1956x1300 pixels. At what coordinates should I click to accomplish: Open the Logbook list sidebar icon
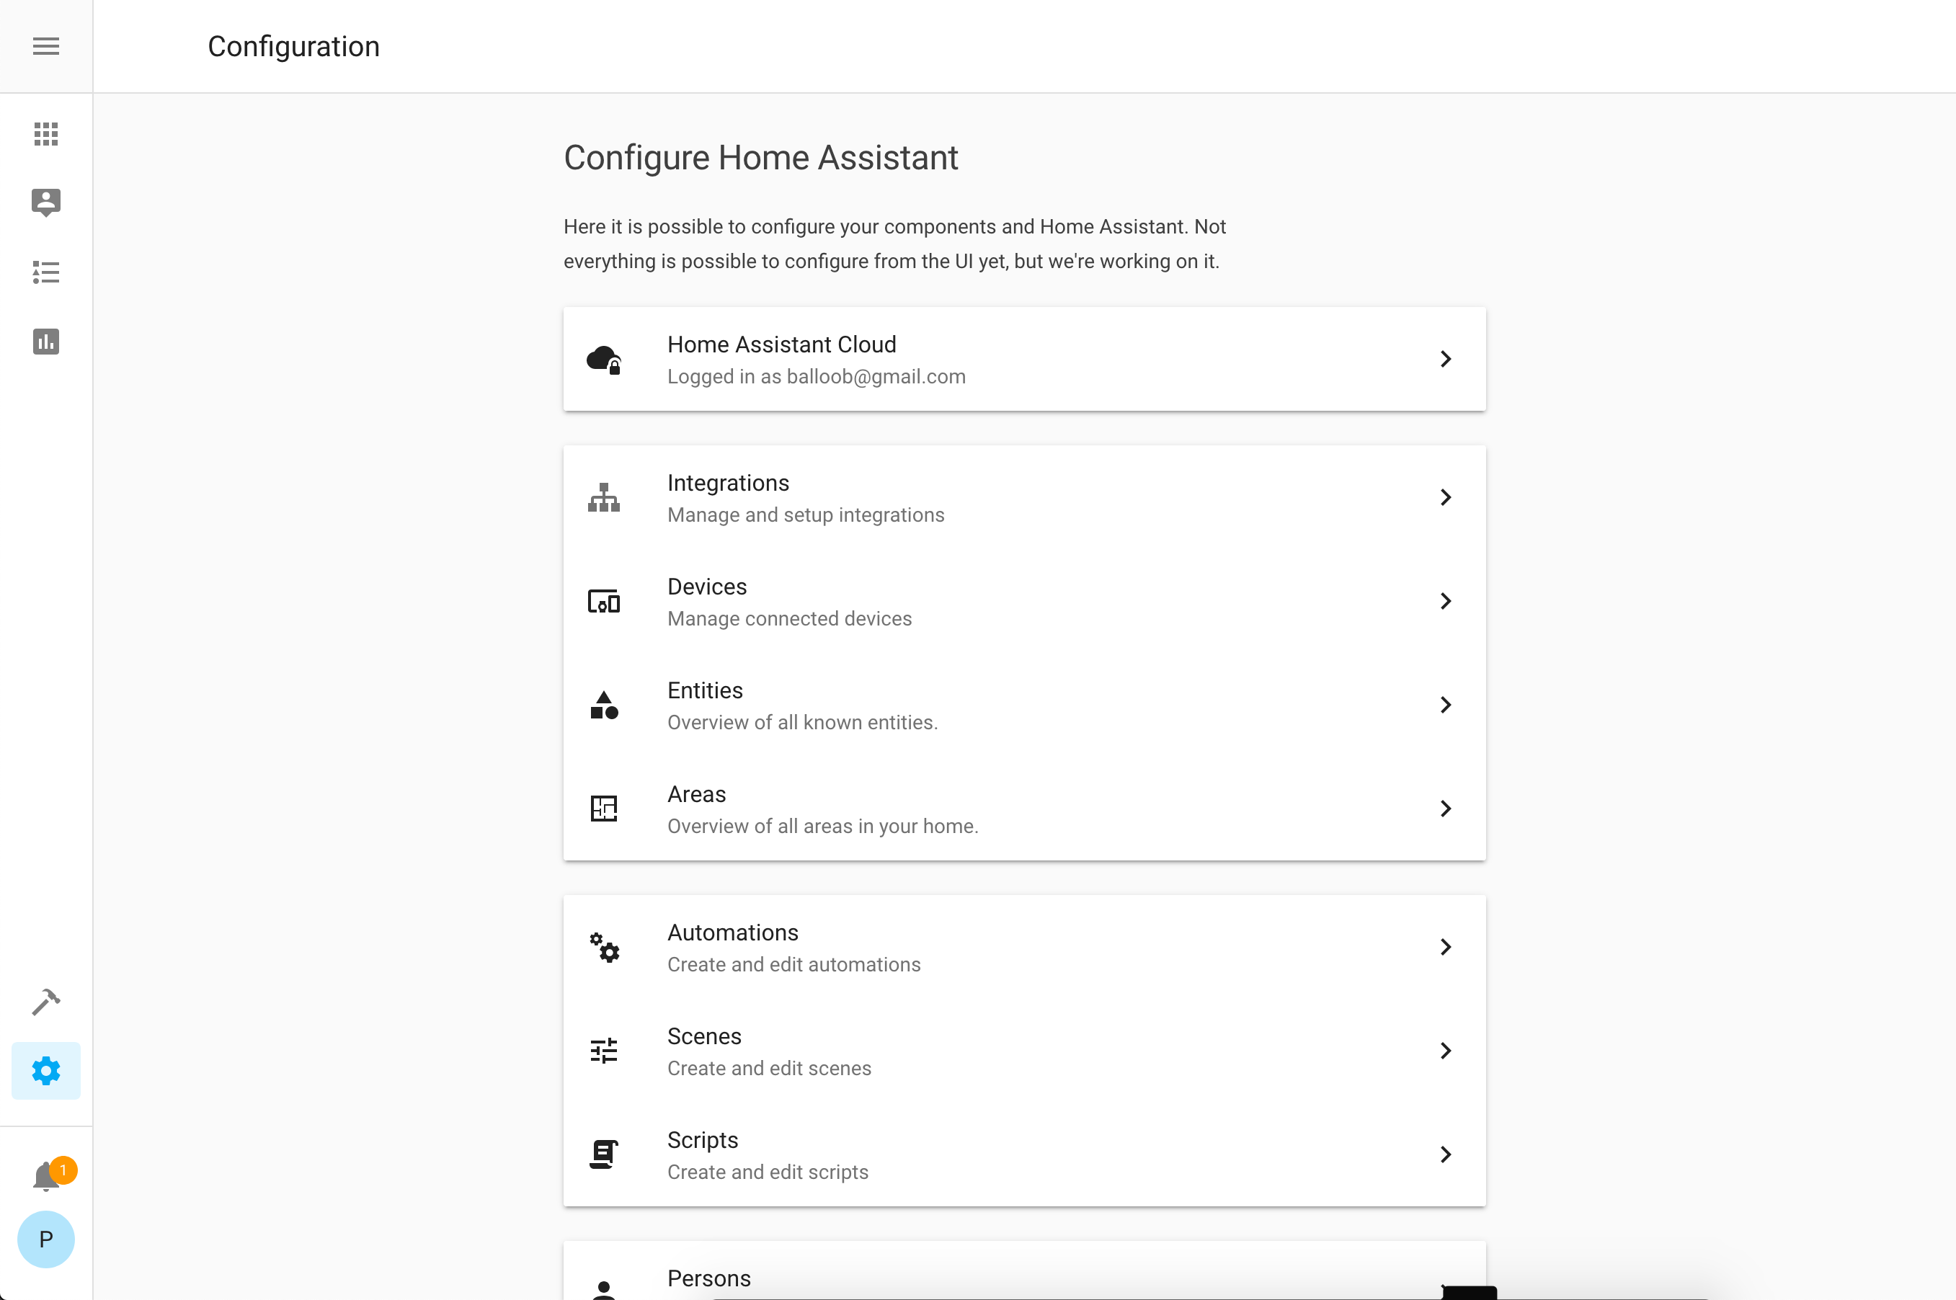tap(45, 272)
